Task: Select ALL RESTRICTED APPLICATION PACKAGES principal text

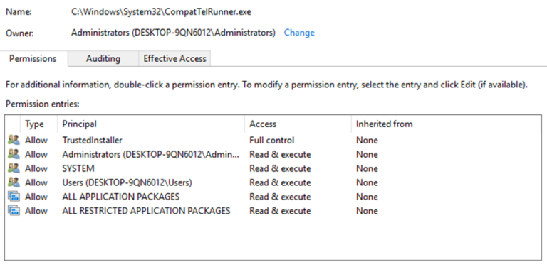Action: coord(146,211)
